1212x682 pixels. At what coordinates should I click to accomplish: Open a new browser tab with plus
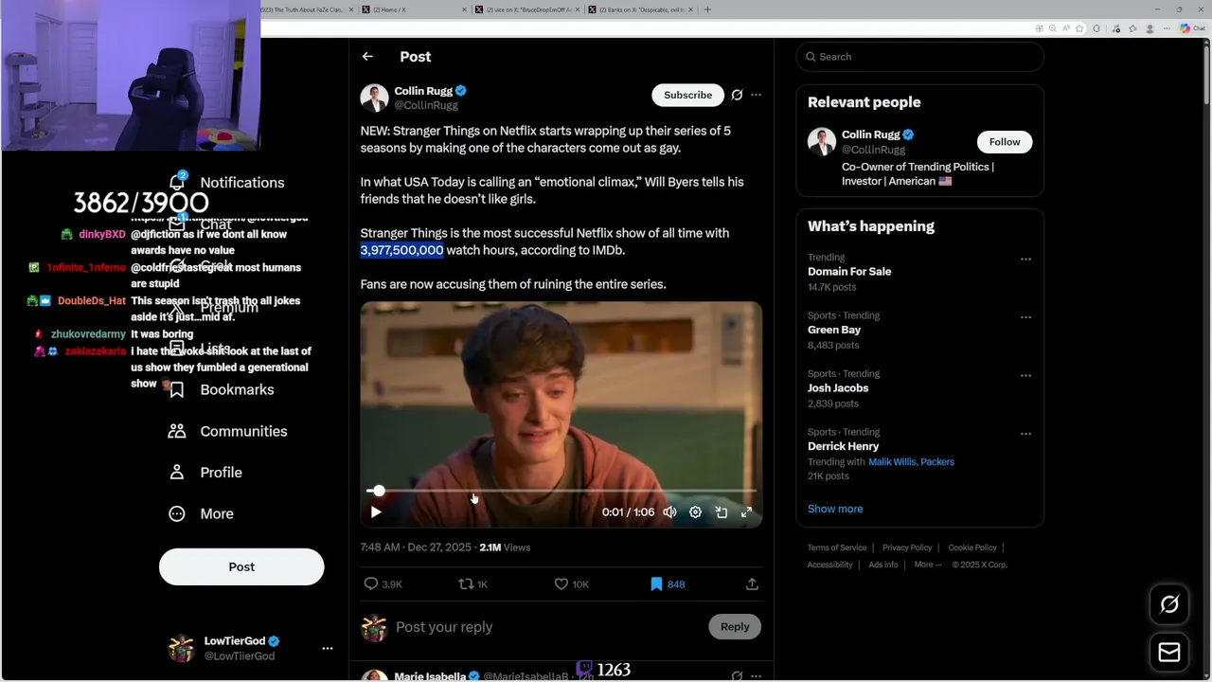[x=707, y=9]
